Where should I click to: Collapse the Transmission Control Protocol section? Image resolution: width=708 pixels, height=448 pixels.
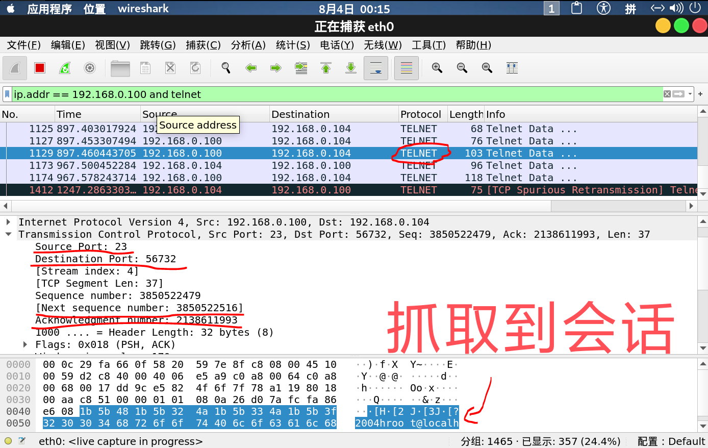[x=9, y=234]
